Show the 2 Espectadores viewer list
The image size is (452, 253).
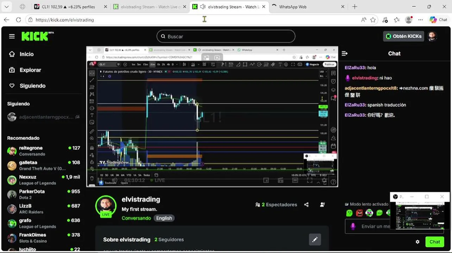click(x=276, y=205)
